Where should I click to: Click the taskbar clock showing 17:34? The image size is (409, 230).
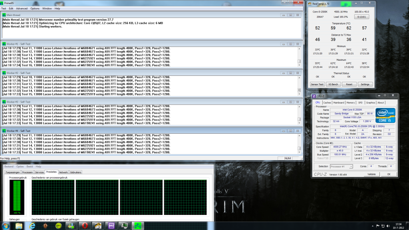click(x=399, y=226)
